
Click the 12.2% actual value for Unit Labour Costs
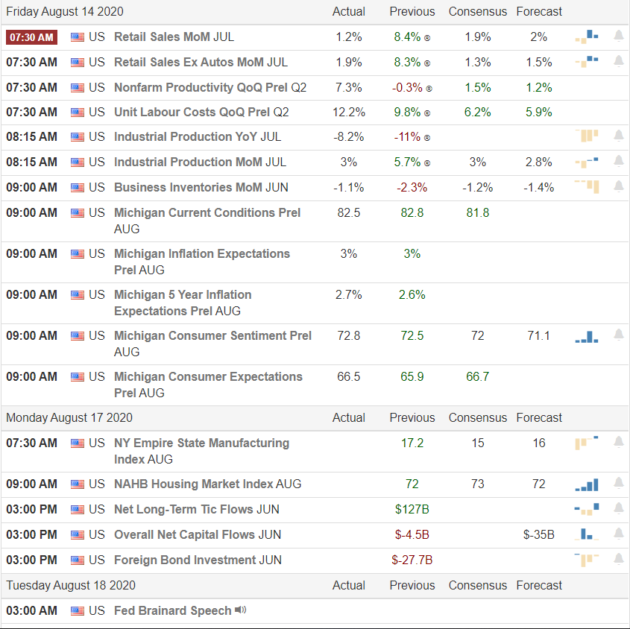(348, 112)
